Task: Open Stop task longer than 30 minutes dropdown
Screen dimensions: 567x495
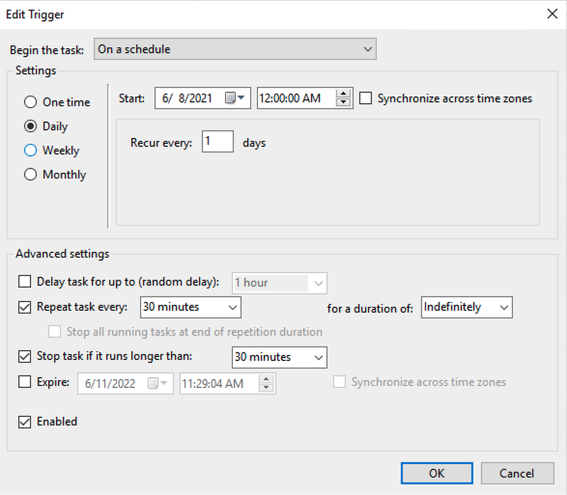Action: point(279,357)
